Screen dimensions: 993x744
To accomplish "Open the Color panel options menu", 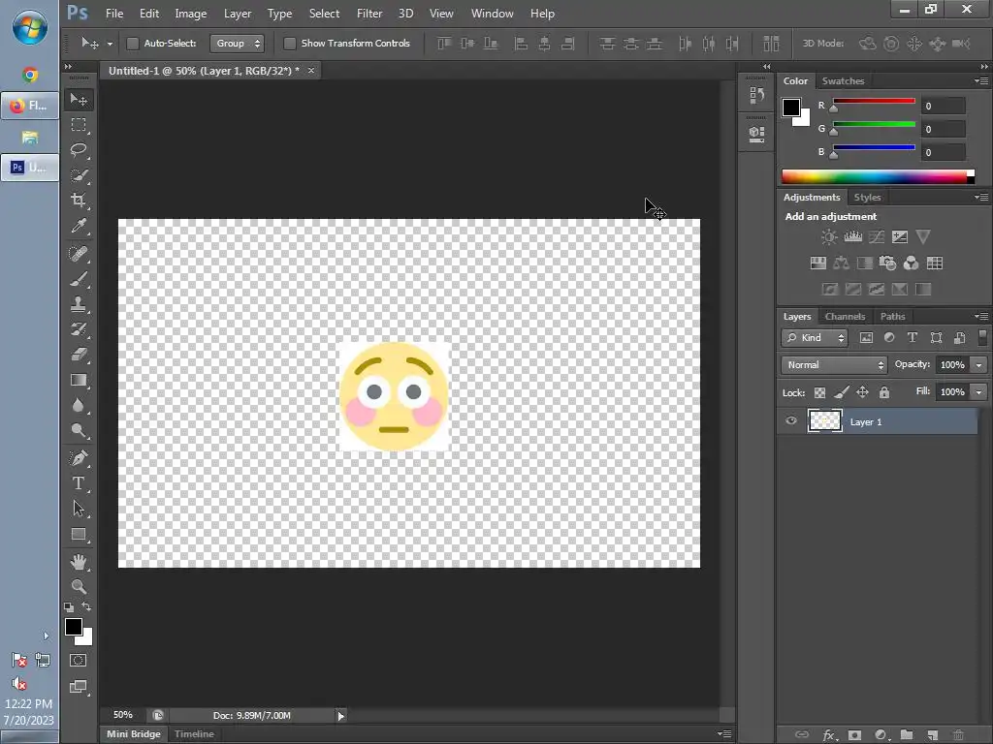I will 981,81.
